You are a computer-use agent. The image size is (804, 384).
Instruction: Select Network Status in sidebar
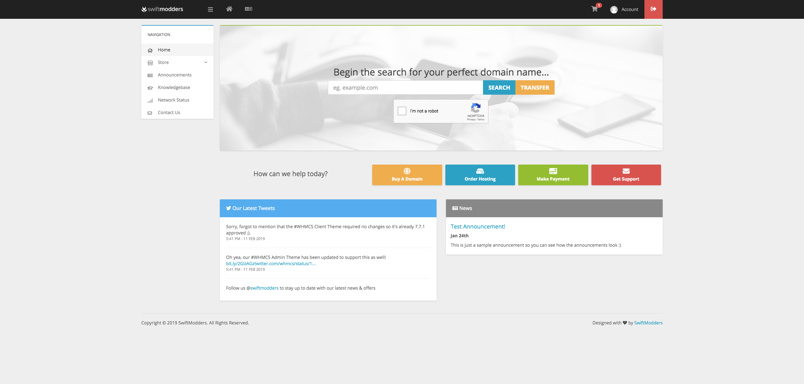173,100
